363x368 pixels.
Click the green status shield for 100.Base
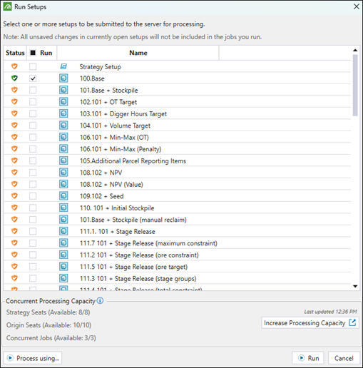coord(14,78)
